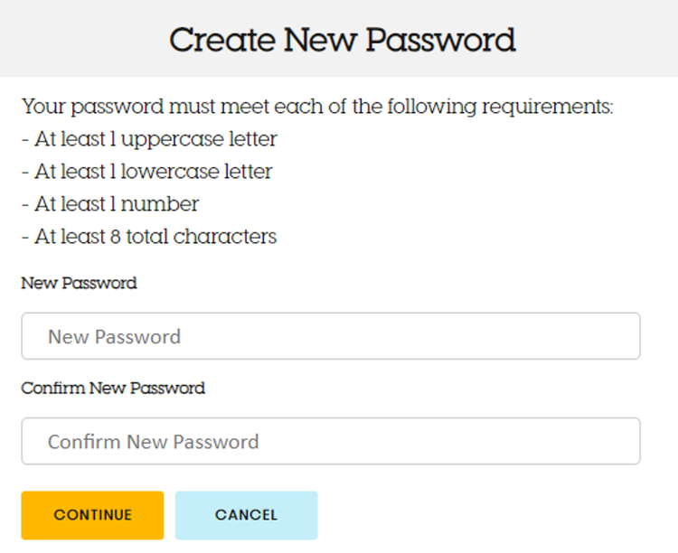Select the "At least 1 lowercase letter" requirement
Screen dimensions: 678x553
coord(147,172)
